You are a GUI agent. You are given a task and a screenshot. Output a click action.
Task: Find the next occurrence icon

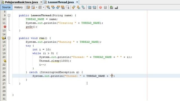pyautogui.click(x=58, y=7)
